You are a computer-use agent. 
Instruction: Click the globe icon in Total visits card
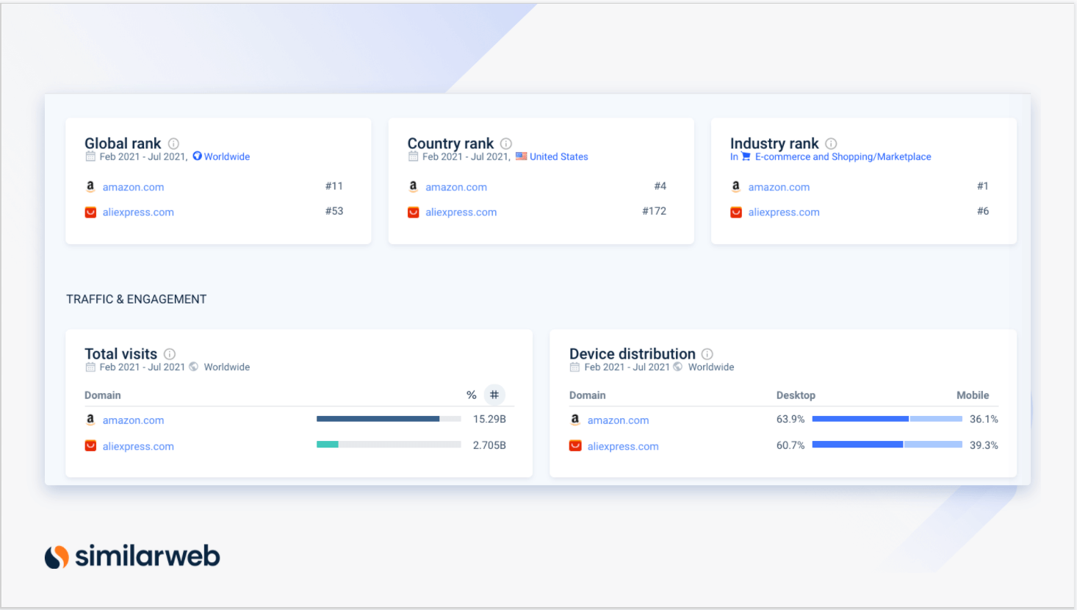click(194, 367)
